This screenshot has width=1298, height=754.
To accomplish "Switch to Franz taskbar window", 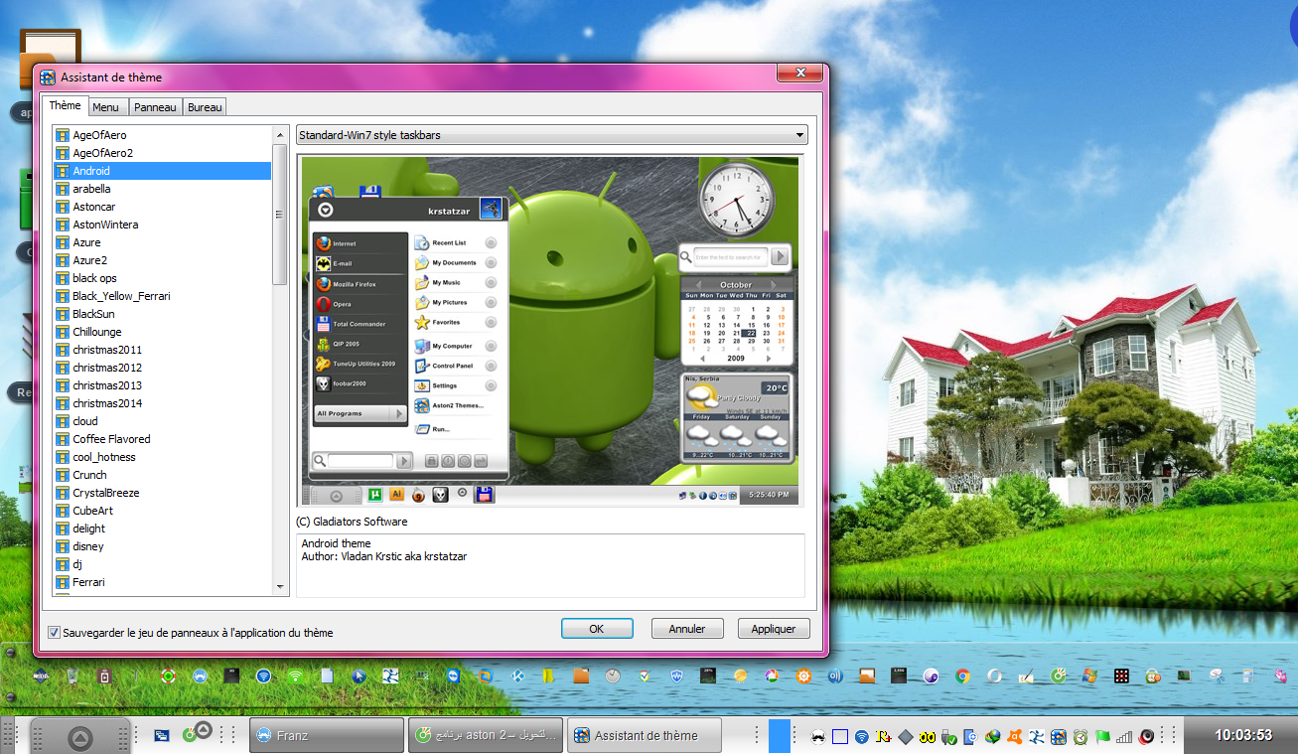I will pyautogui.click(x=325, y=736).
